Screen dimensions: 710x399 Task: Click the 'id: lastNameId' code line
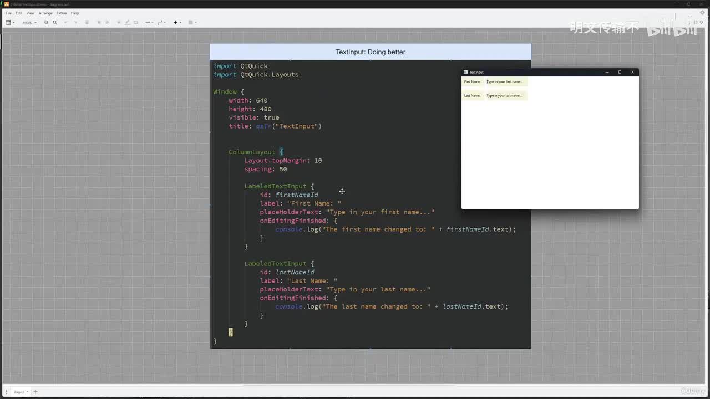[287, 272]
